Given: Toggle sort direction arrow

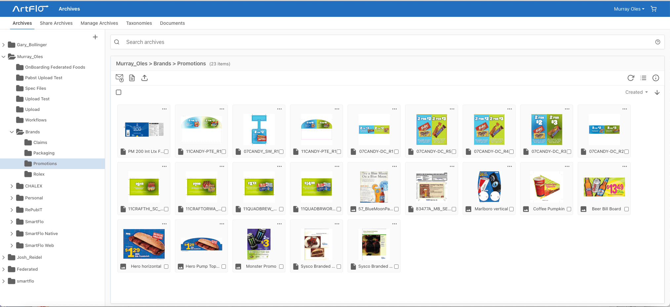Looking at the screenshot, I should [657, 92].
